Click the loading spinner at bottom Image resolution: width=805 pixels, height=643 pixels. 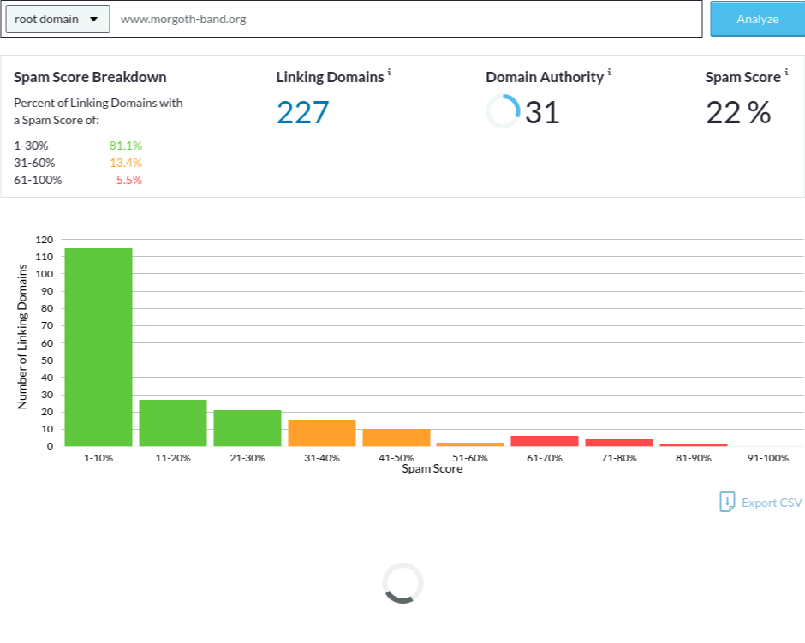402,583
